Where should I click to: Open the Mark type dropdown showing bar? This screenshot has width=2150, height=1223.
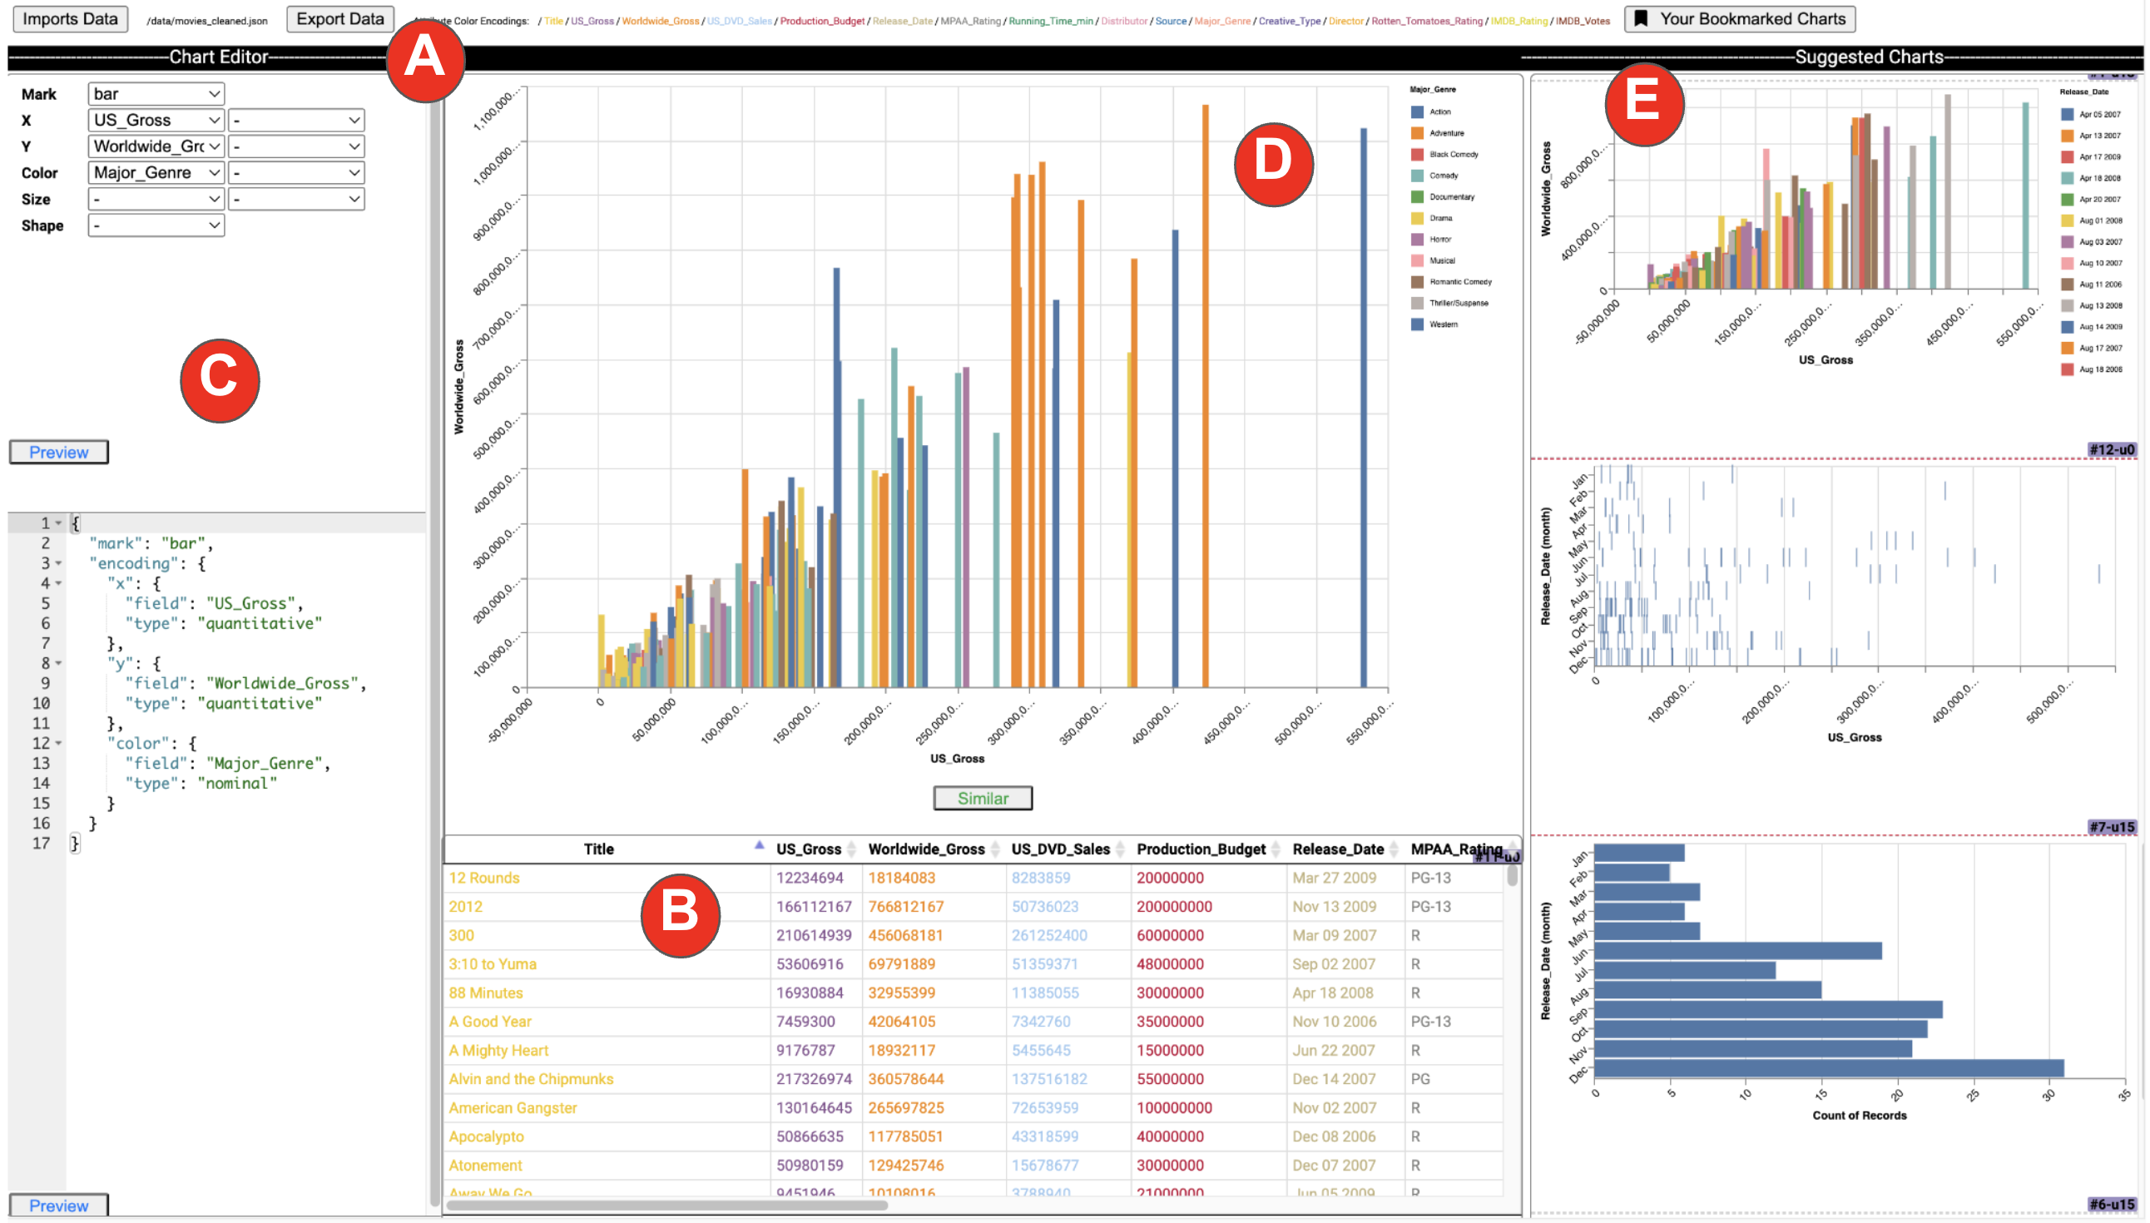click(156, 94)
